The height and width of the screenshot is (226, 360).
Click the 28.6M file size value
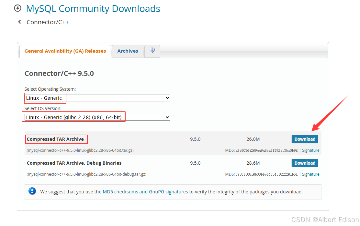point(253,163)
